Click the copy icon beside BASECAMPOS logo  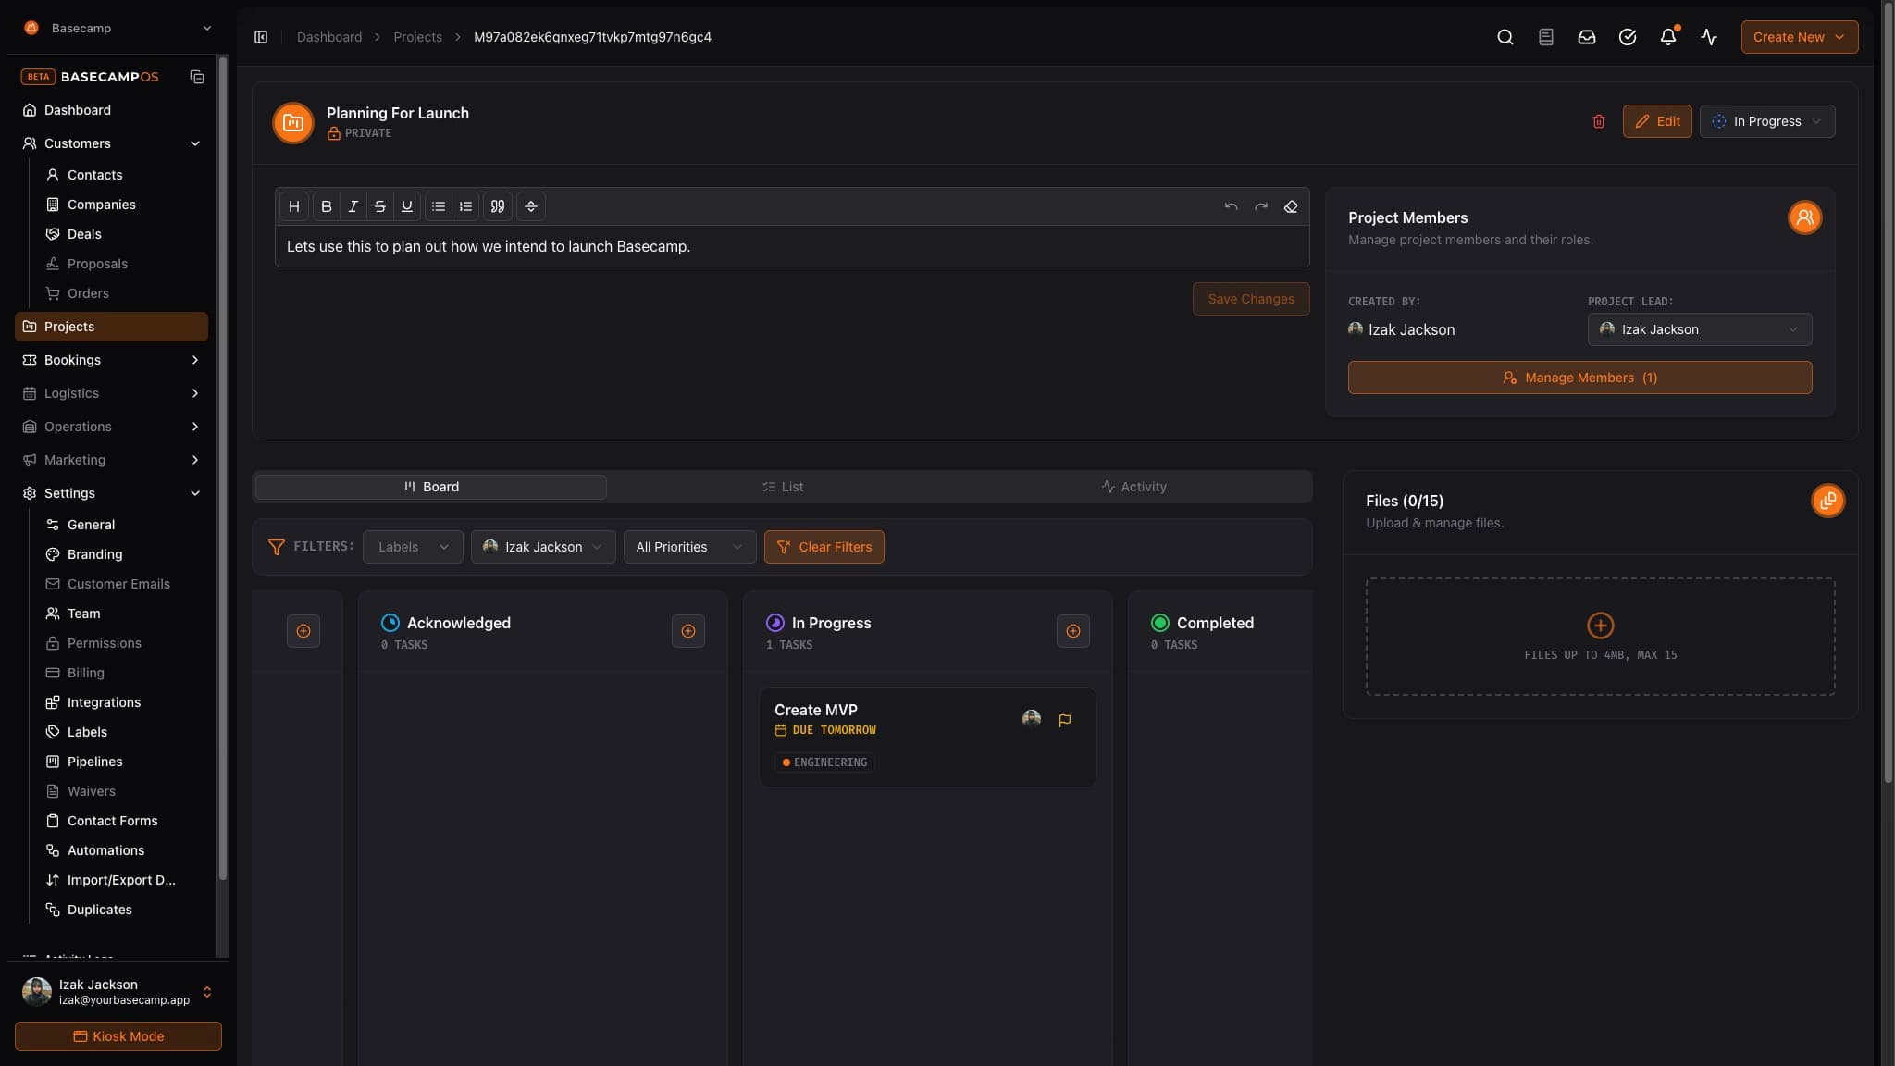197,77
